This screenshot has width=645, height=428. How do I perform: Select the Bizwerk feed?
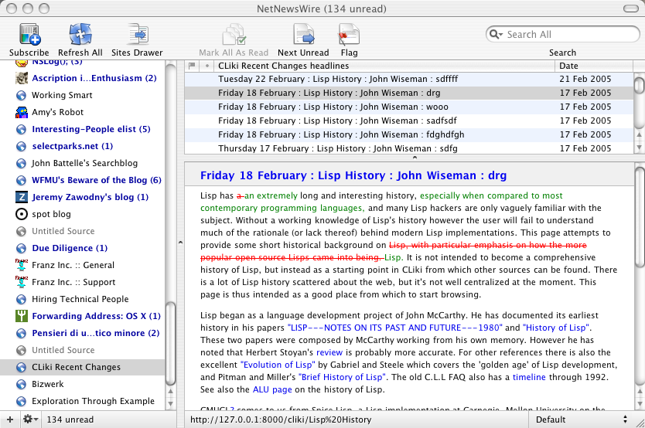[48, 384]
